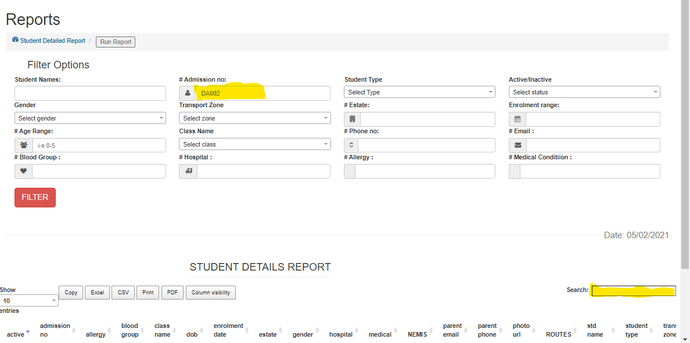Click the Column visibility button
This screenshot has height=343, width=690.
pyautogui.click(x=210, y=293)
